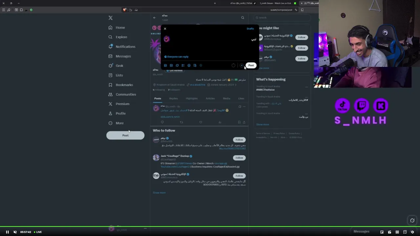420x236 pixels.
Task: Search the profile's posts with magnifier icon
Action: point(243,18)
